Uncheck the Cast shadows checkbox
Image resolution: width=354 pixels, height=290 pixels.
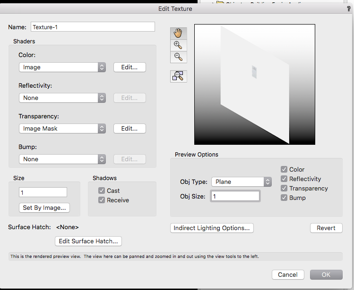pos(102,191)
